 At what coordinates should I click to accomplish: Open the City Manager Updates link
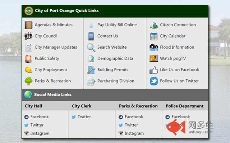[56, 47]
